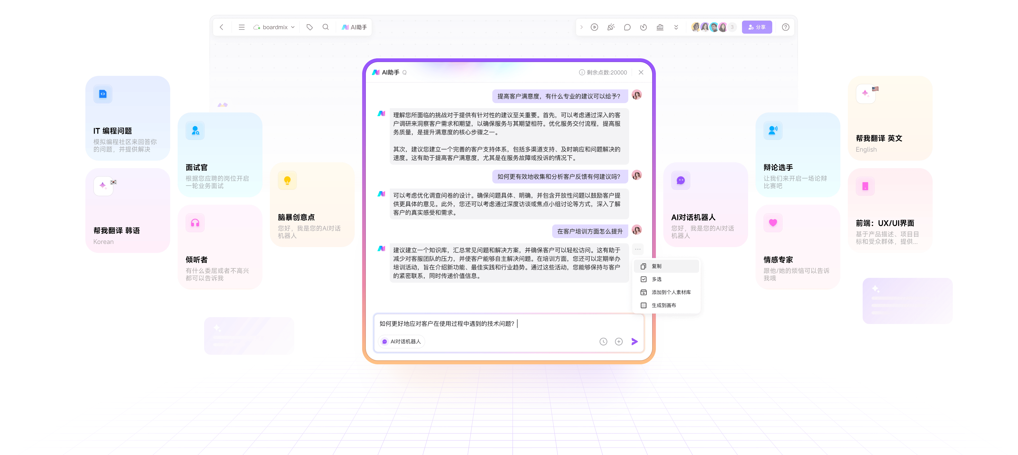Open the voting chart icon in toolbar
Viewport: 1018px width, 455px height.
(x=660, y=27)
